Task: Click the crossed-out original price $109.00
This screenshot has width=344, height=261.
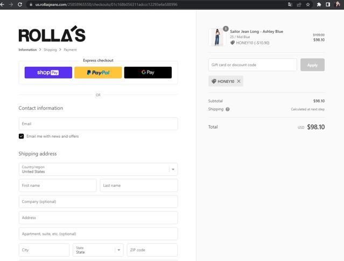Action: point(319,35)
